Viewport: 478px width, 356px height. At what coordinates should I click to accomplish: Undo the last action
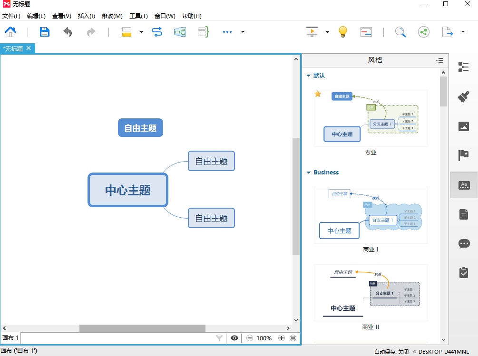click(x=68, y=32)
